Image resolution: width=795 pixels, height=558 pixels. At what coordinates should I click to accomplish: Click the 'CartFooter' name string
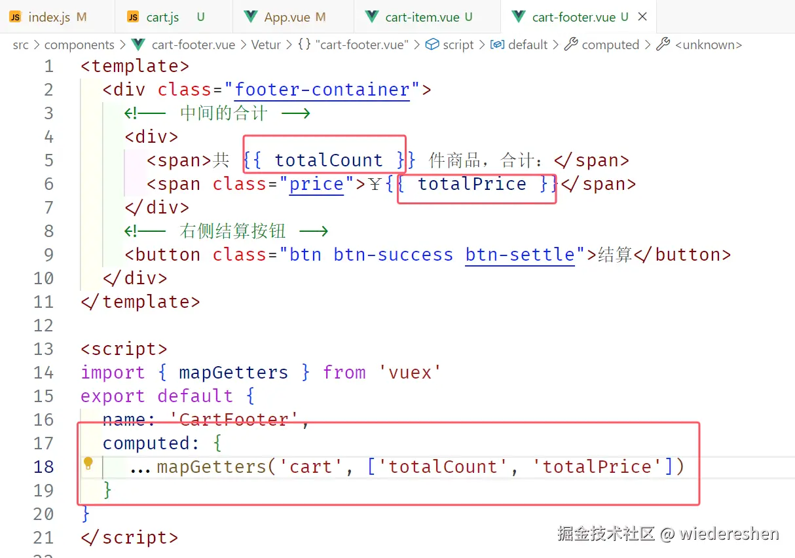234,420
